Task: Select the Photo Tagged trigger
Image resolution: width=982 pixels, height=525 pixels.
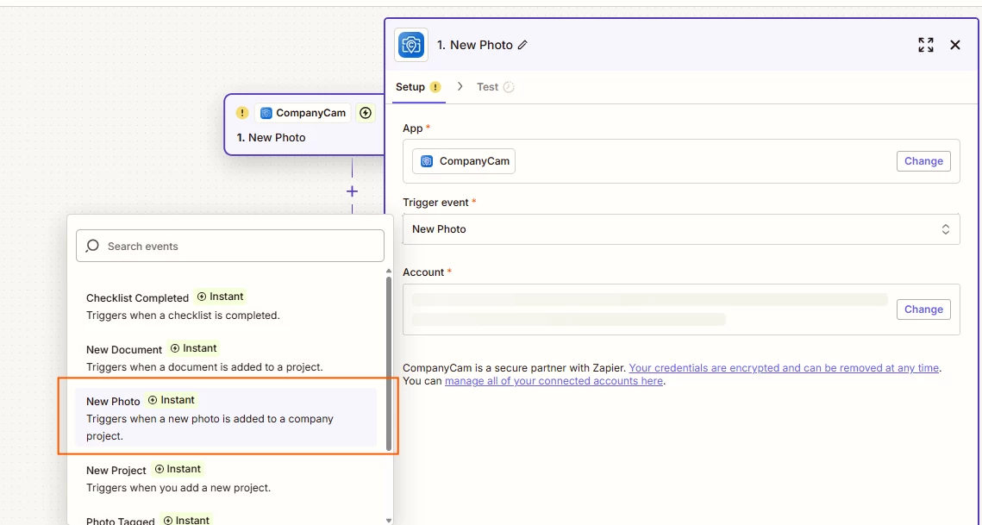Action: pyautogui.click(x=226, y=519)
